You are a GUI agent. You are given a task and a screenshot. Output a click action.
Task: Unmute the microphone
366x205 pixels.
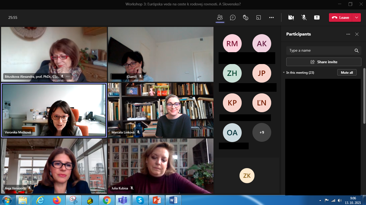(304, 17)
